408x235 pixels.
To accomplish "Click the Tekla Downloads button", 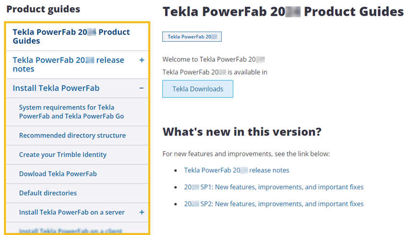I will tap(198, 89).
